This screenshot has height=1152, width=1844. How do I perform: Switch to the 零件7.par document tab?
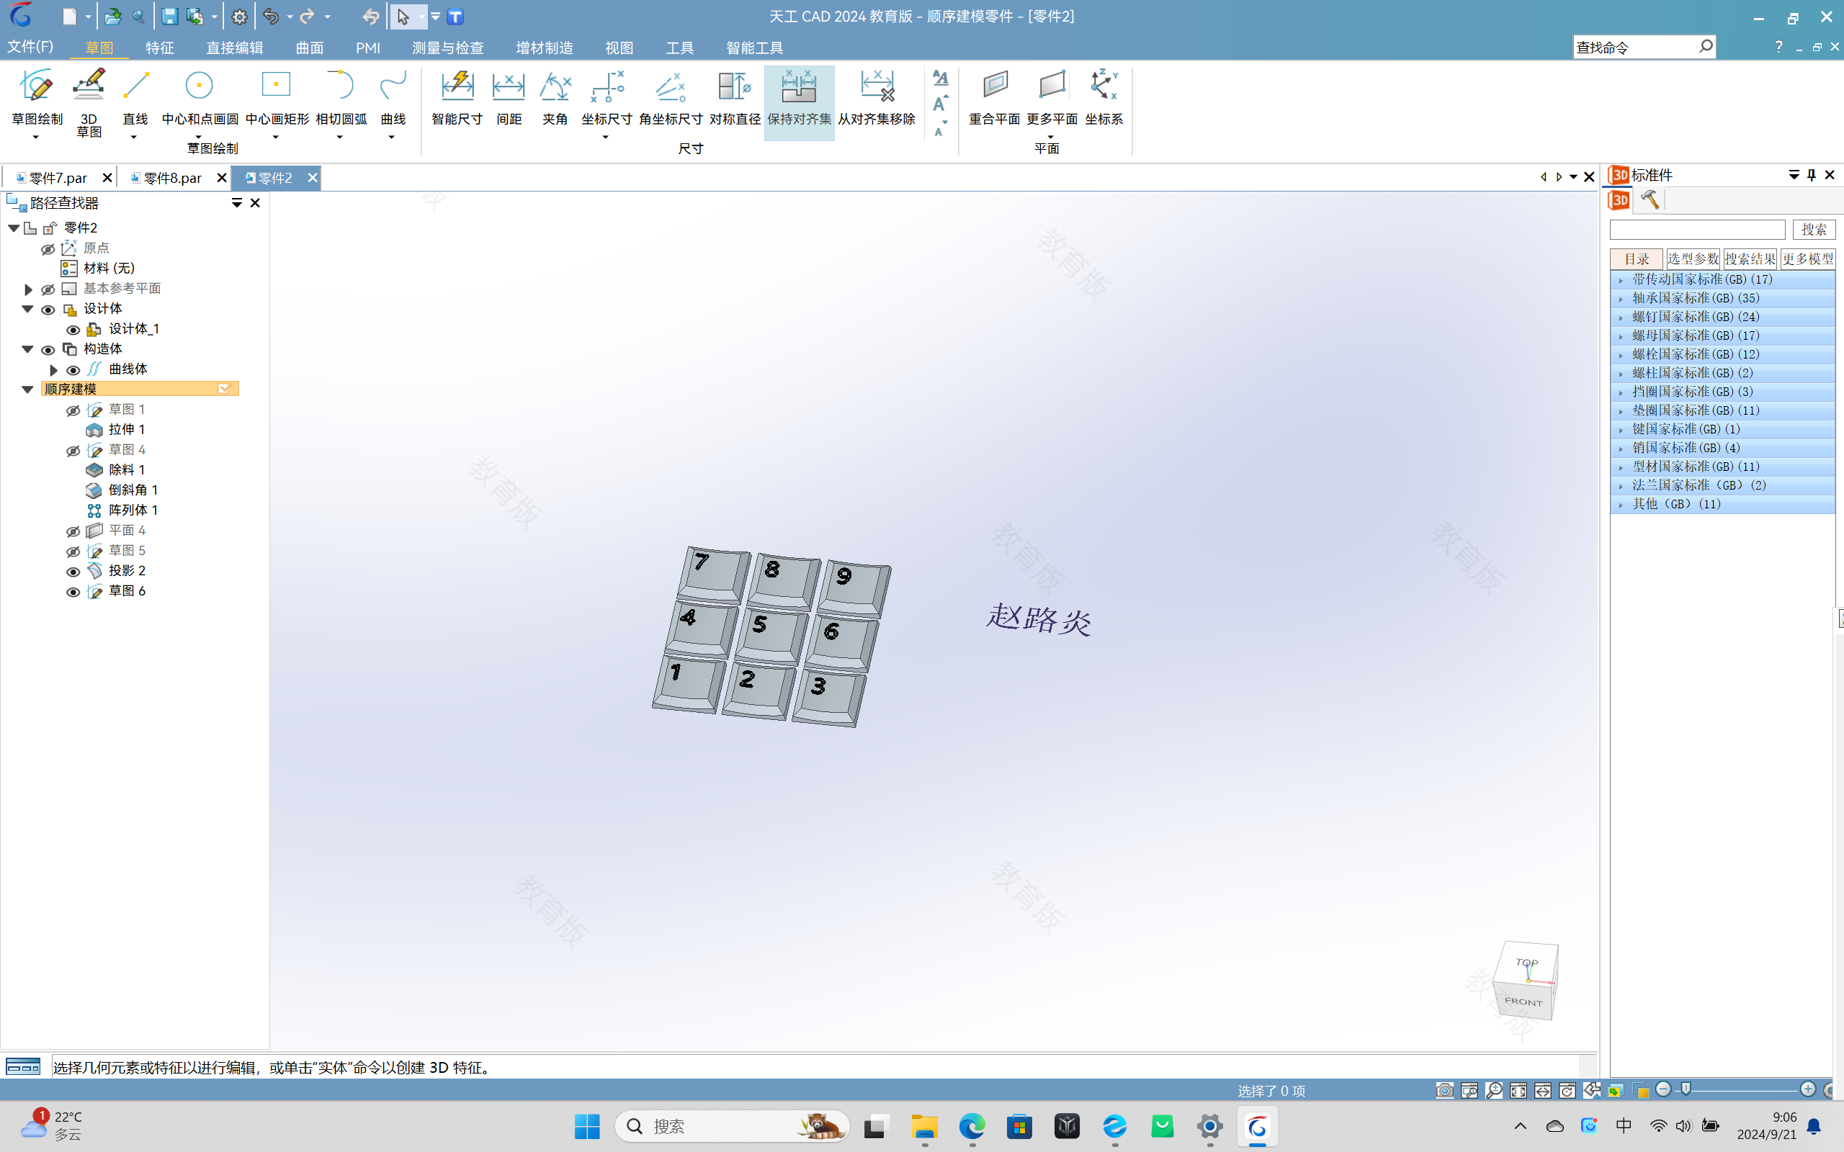click(x=58, y=178)
